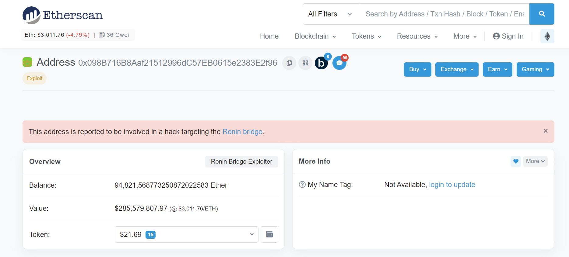The height and width of the screenshot is (257, 569).
Task: Click the login to update link
Action: pyautogui.click(x=452, y=185)
